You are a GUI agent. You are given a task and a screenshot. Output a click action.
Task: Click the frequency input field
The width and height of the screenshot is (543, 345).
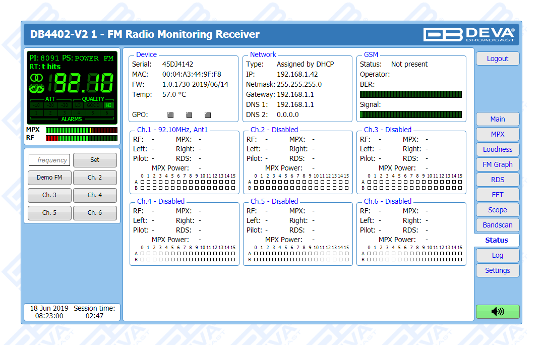point(49,160)
